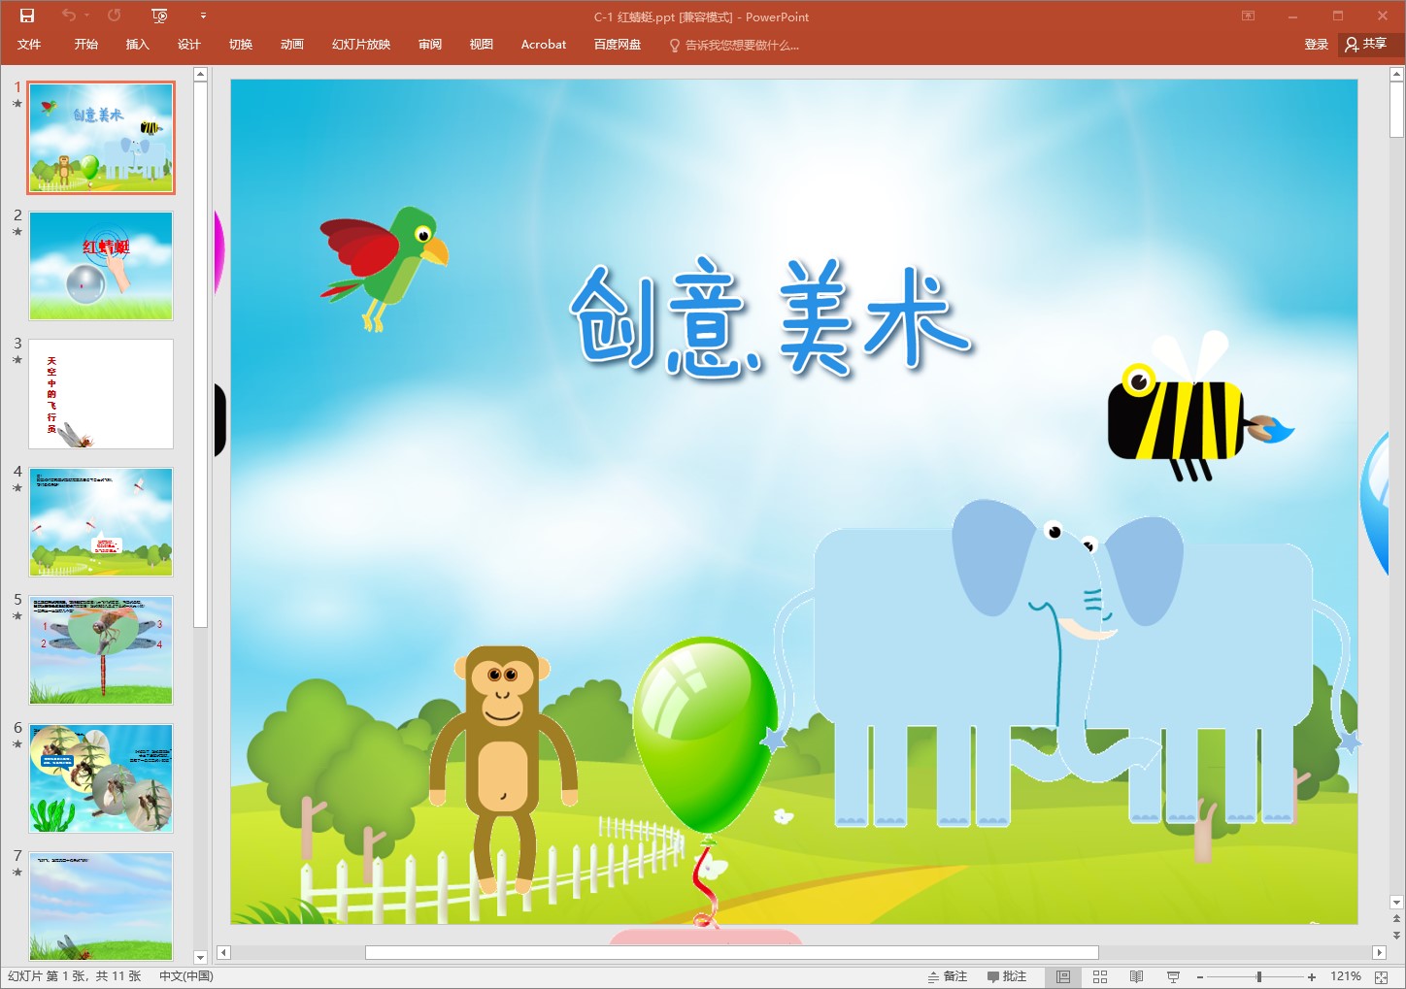The image size is (1406, 989).
Task: Select the blue elephant image
Action: [1063, 663]
